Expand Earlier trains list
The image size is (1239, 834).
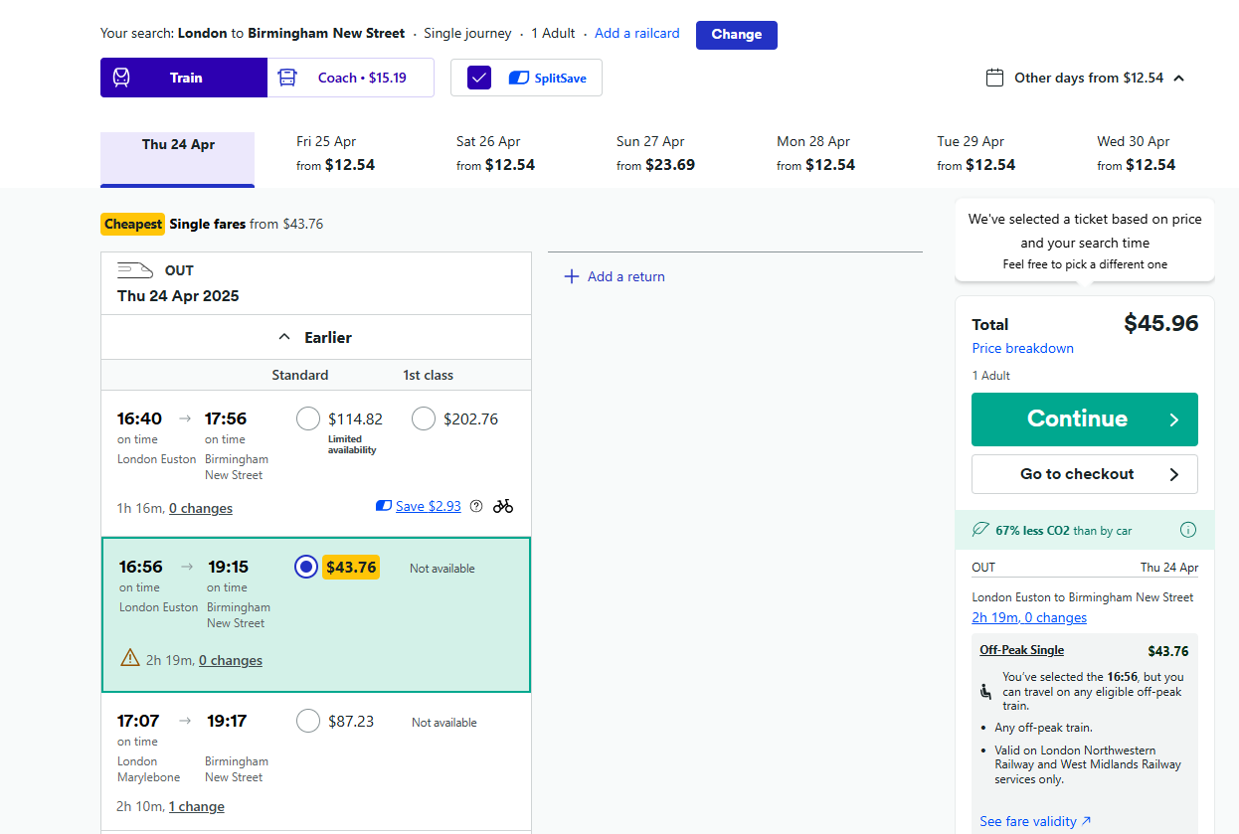coord(316,338)
